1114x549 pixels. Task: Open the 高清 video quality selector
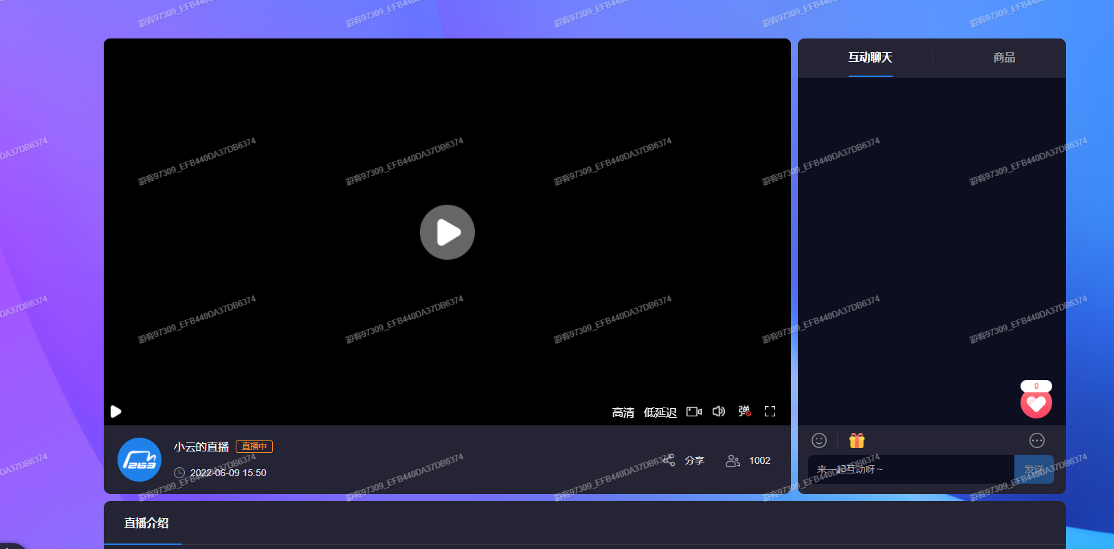623,412
